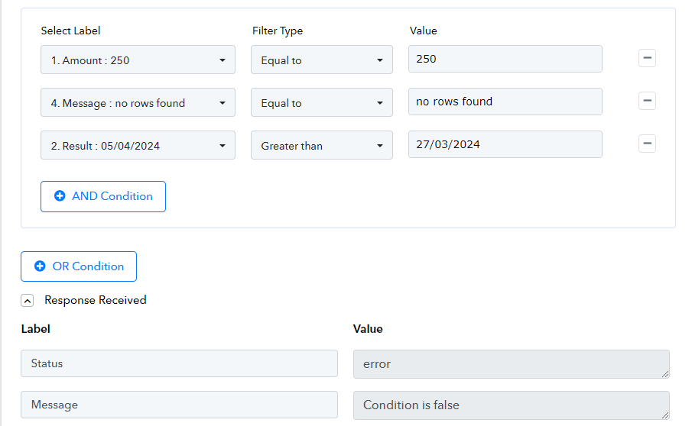
Task: Expand the '2. Result : 05/04/2024' label dropdown
Action: (138, 146)
